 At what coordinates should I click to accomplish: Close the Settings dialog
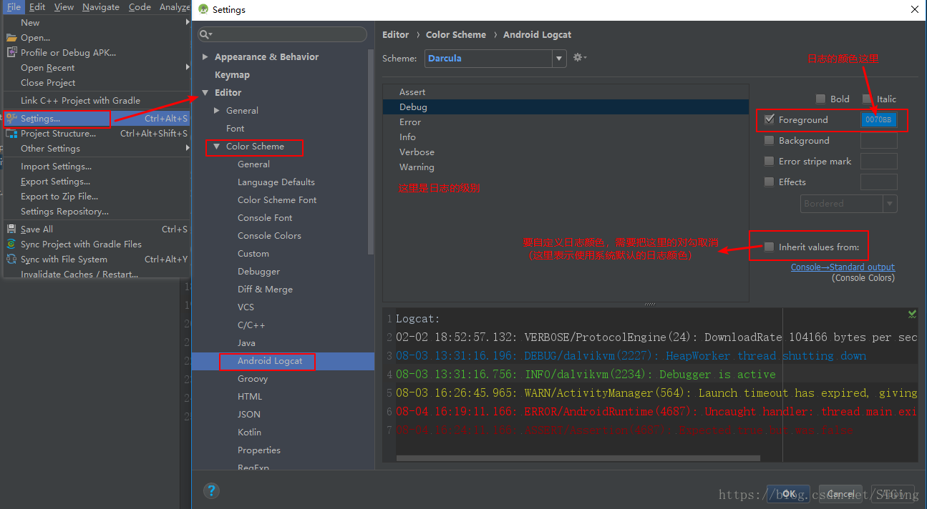pyautogui.click(x=915, y=9)
